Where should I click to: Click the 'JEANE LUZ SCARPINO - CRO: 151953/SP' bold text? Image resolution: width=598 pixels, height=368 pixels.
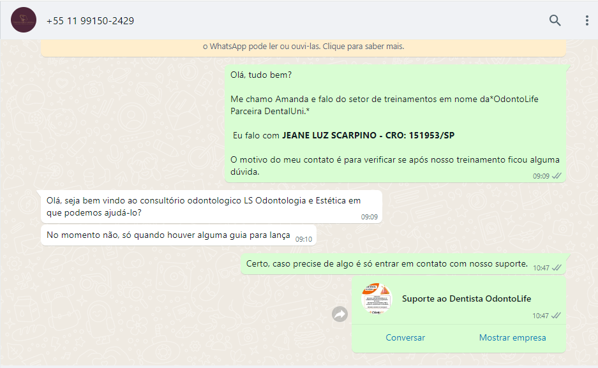point(368,135)
